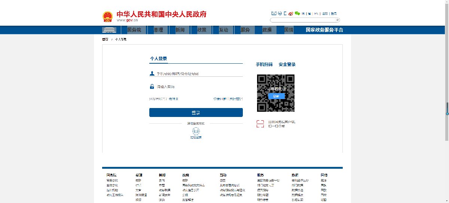Open the green WeChat icon
This screenshot has height=203, width=449.
[297, 13]
